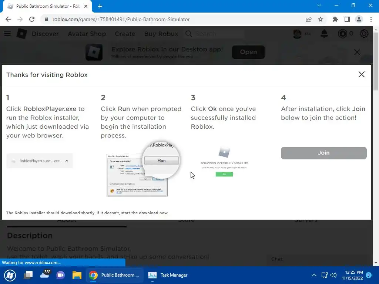Open the Chrome extensions puzzle icon
The image size is (379, 284).
point(335,19)
